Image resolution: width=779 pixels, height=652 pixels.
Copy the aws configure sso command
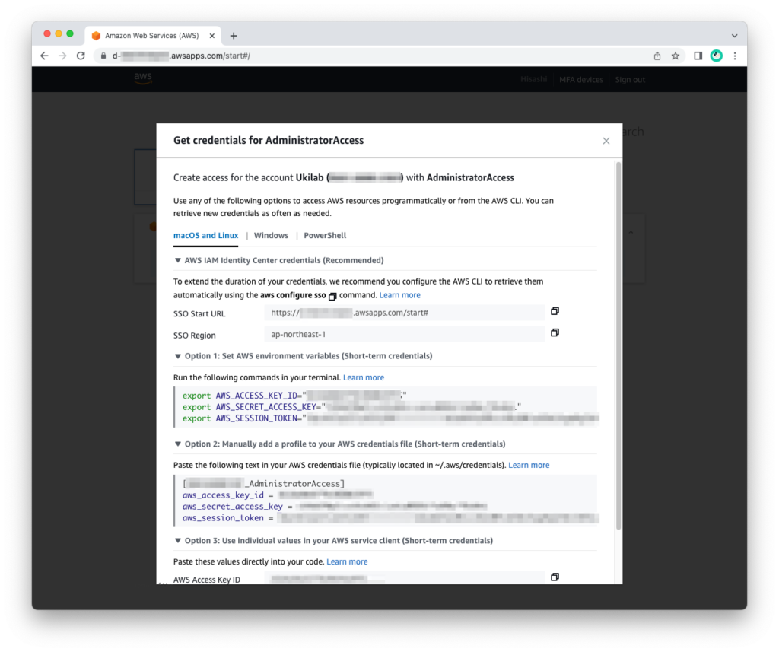(332, 296)
